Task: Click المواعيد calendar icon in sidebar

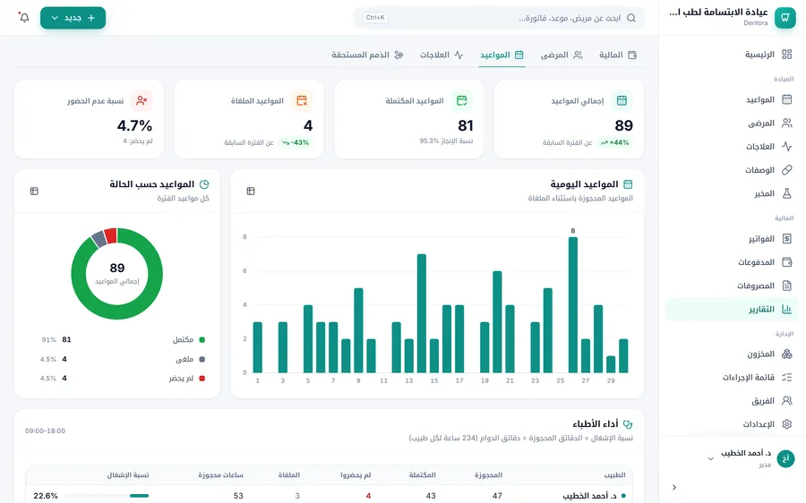Action: (x=786, y=99)
